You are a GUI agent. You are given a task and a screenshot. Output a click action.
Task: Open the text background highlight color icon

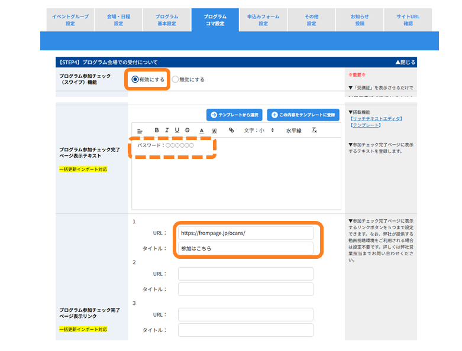[214, 131]
